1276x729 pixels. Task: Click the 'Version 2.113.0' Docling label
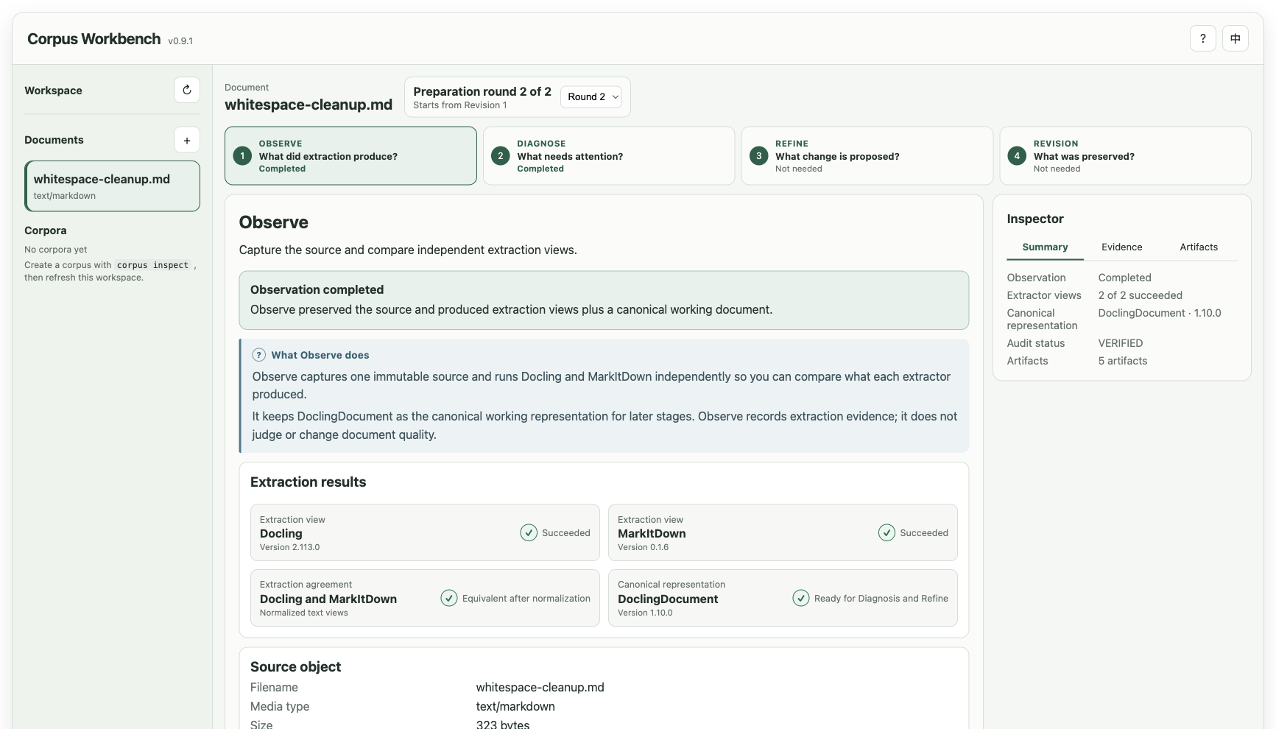[289, 547]
